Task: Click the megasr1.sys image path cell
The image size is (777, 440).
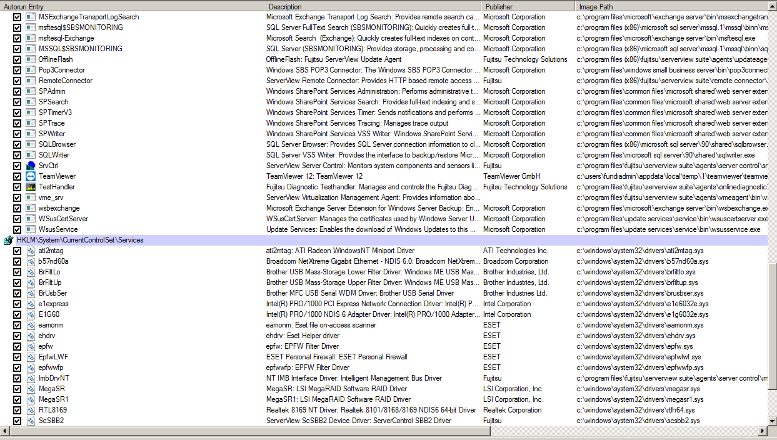Action: (x=640, y=399)
